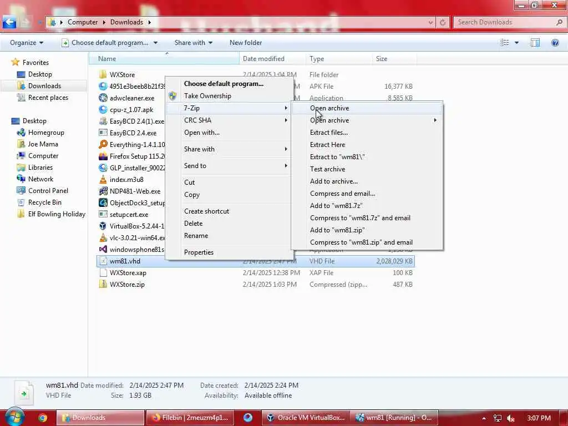
Task: Click the New folder button
Action: (246, 43)
